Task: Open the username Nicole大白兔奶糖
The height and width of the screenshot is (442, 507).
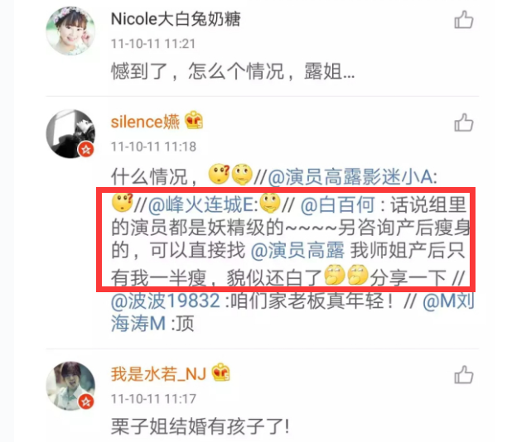Action: [x=176, y=19]
